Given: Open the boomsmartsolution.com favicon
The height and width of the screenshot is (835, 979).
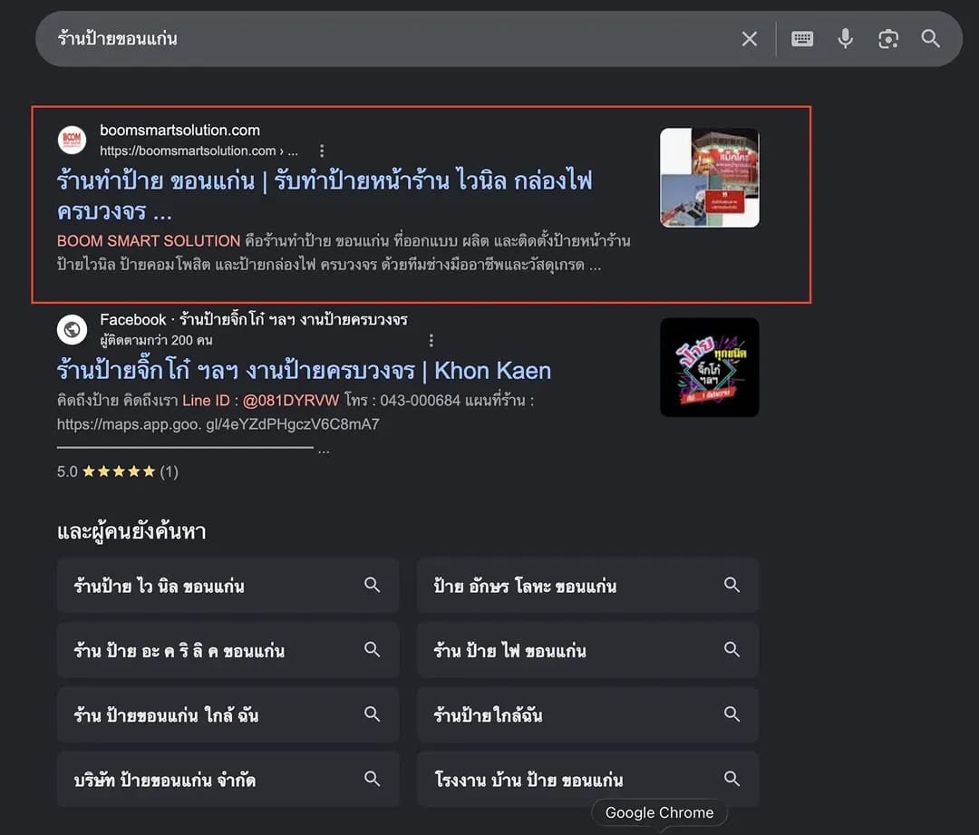Looking at the screenshot, I should (72, 140).
